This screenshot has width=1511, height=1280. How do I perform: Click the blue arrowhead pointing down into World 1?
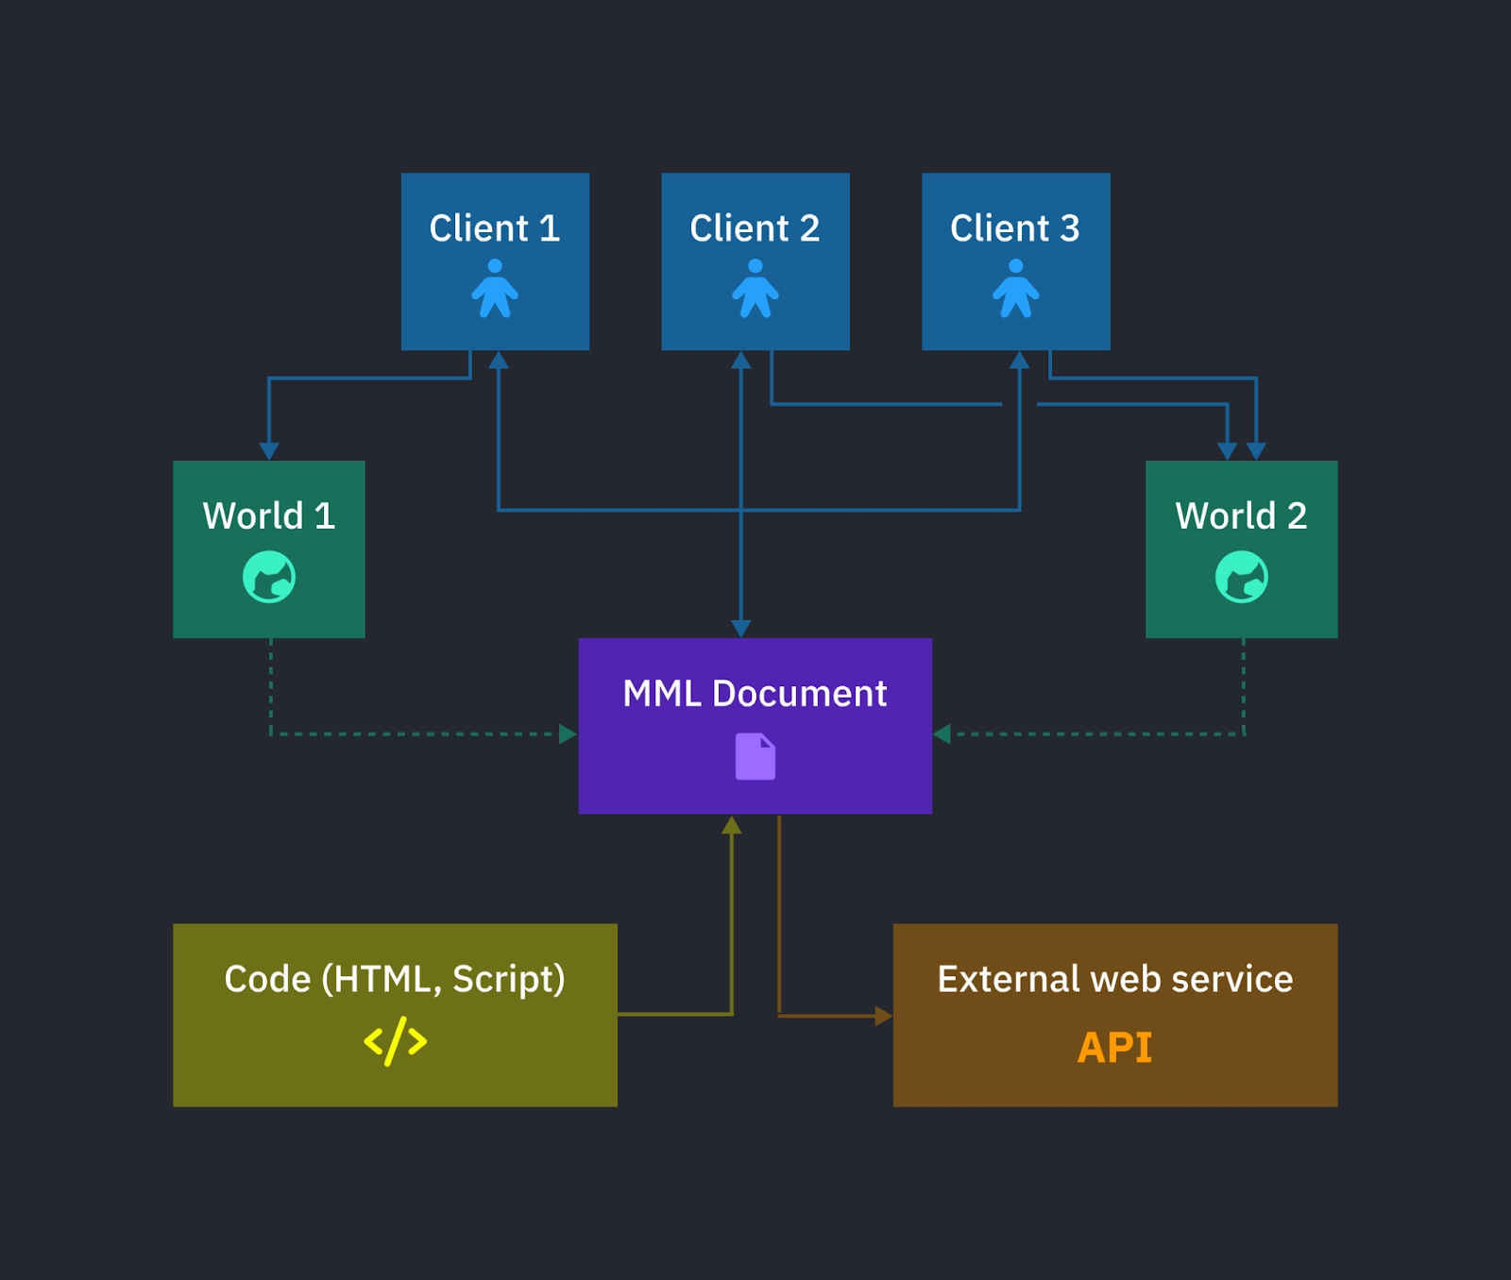269,451
